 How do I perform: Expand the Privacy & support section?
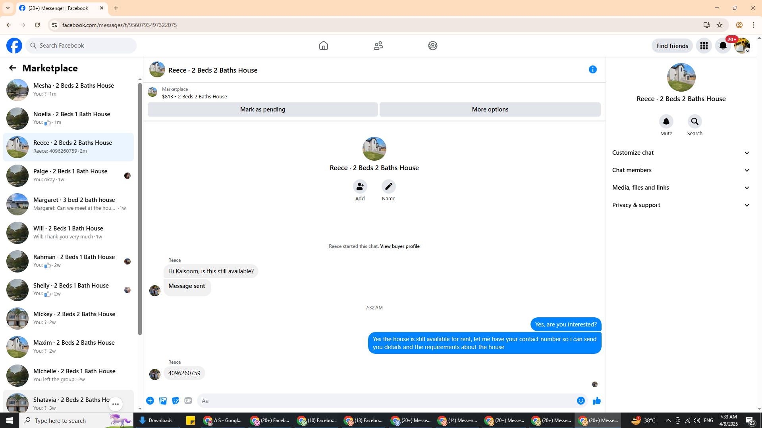point(681,205)
